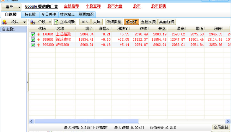The height and width of the screenshot is (132, 231).
Task: Sort by the 代码 column header
Action: [42, 29]
